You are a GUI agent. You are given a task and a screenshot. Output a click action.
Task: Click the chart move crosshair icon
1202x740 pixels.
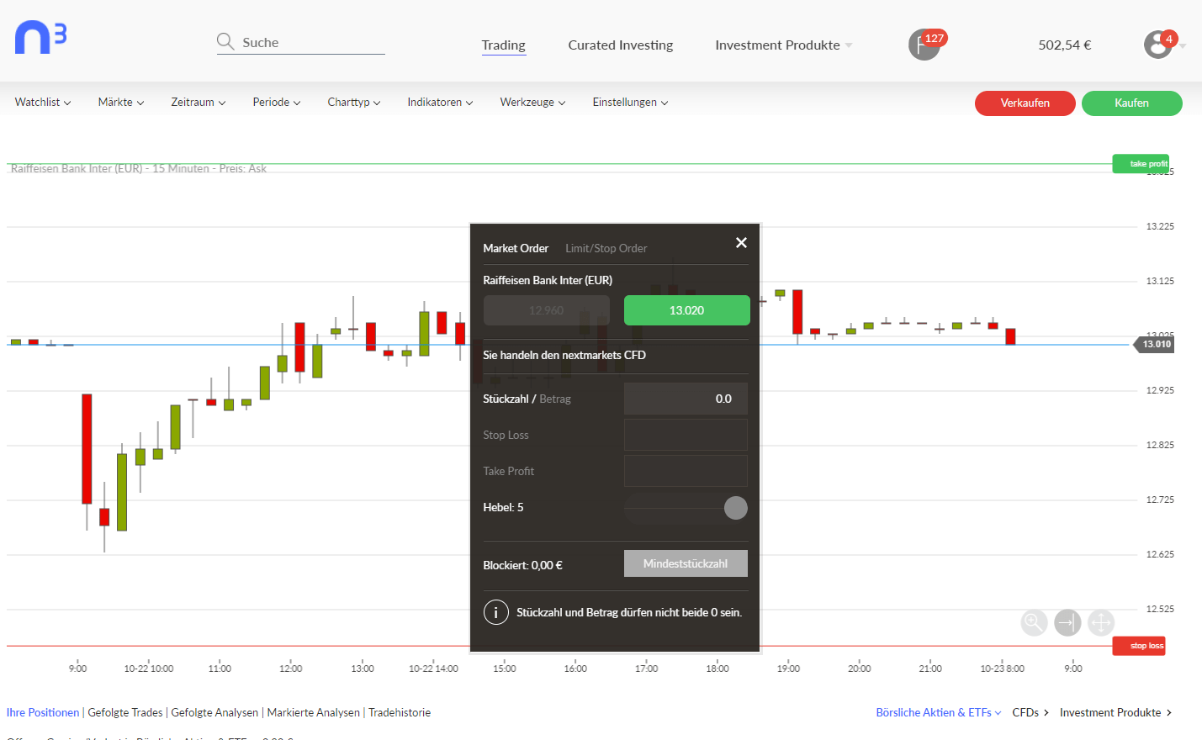pos(1101,622)
